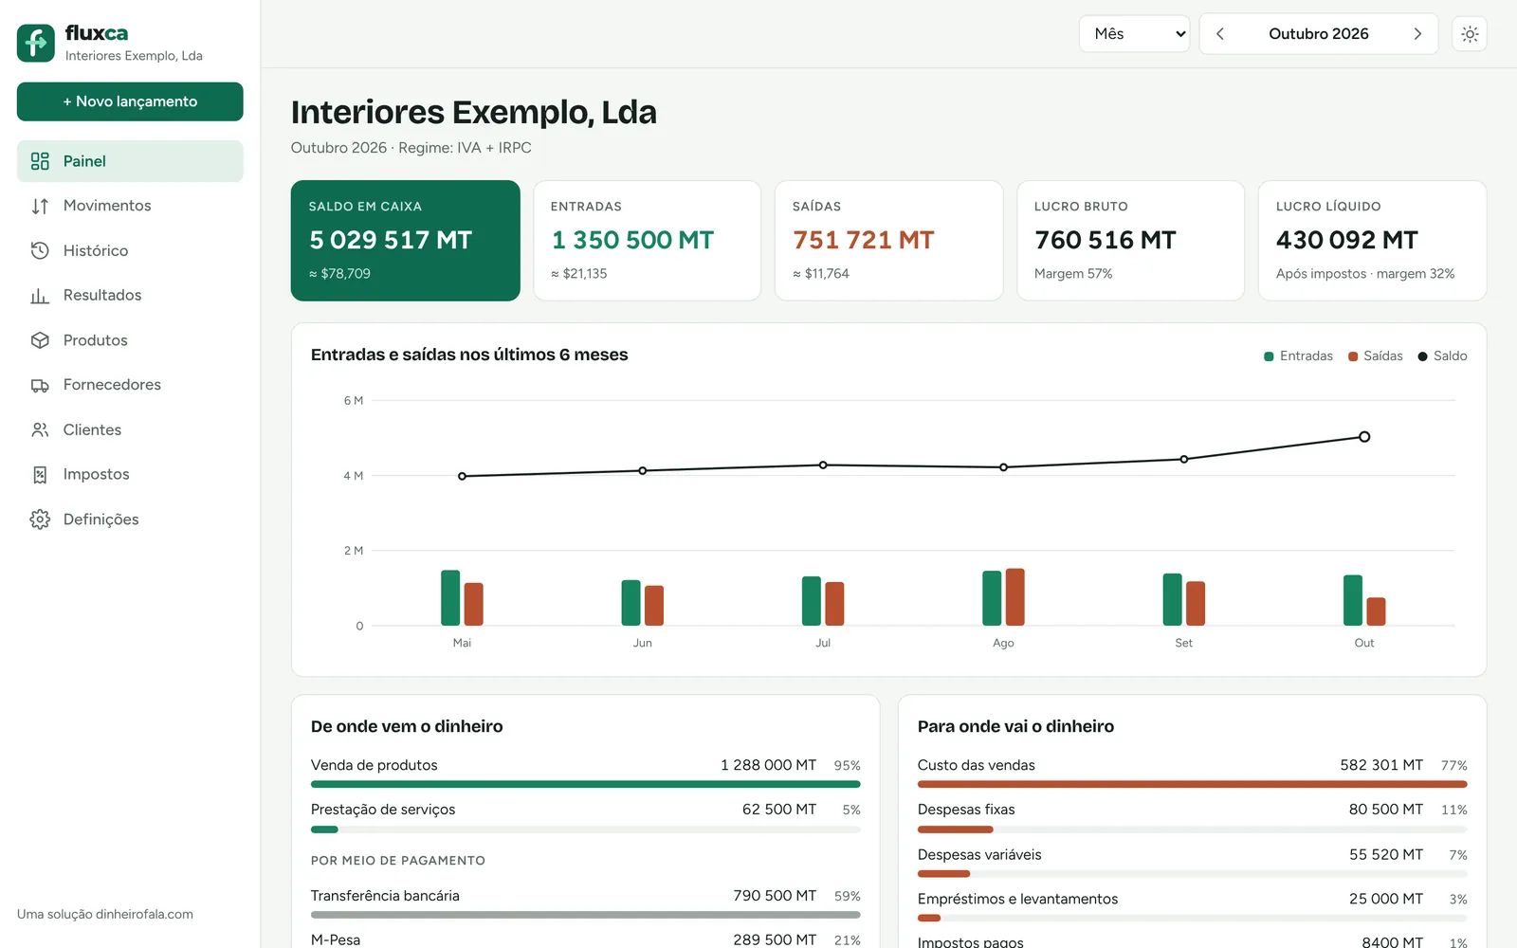Go to the previous month
The height and width of the screenshot is (948, 1517).
(1220, 34)
